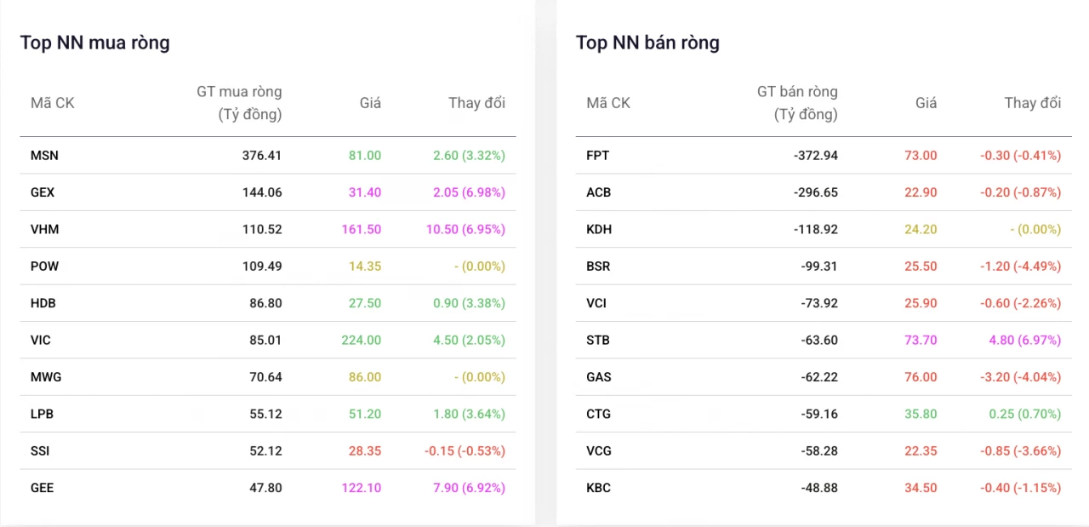Select the GEX stock code
Viewport: 1089px width, 527px height.
(x=43, y=192)
